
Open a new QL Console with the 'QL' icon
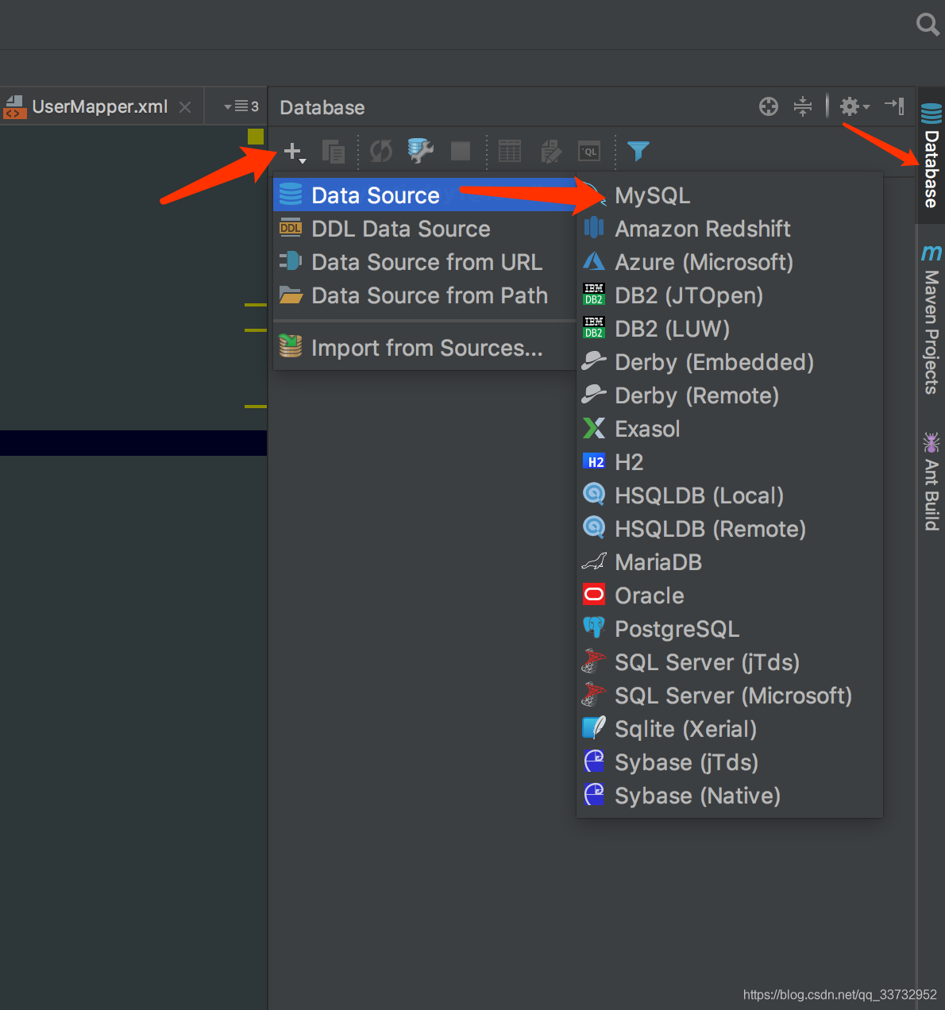tap(589, 151)
